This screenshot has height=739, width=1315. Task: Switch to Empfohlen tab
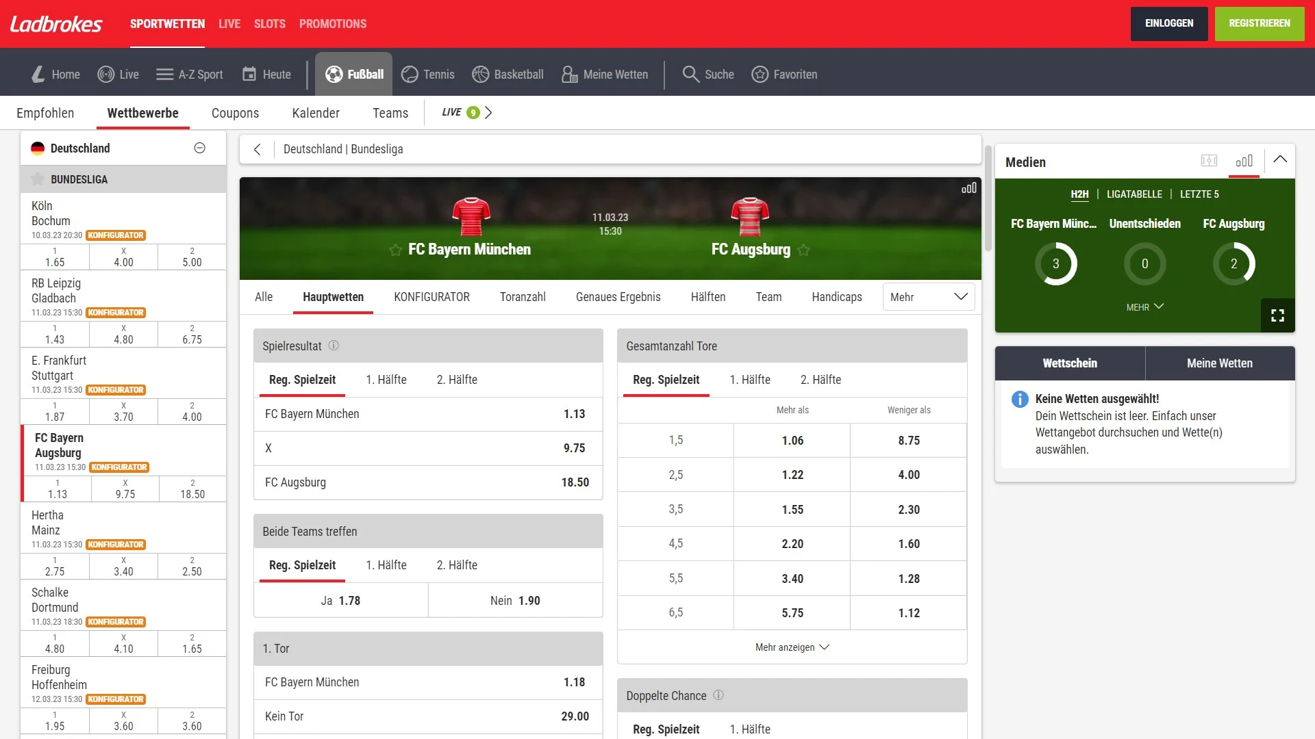[x=45, y=113]
